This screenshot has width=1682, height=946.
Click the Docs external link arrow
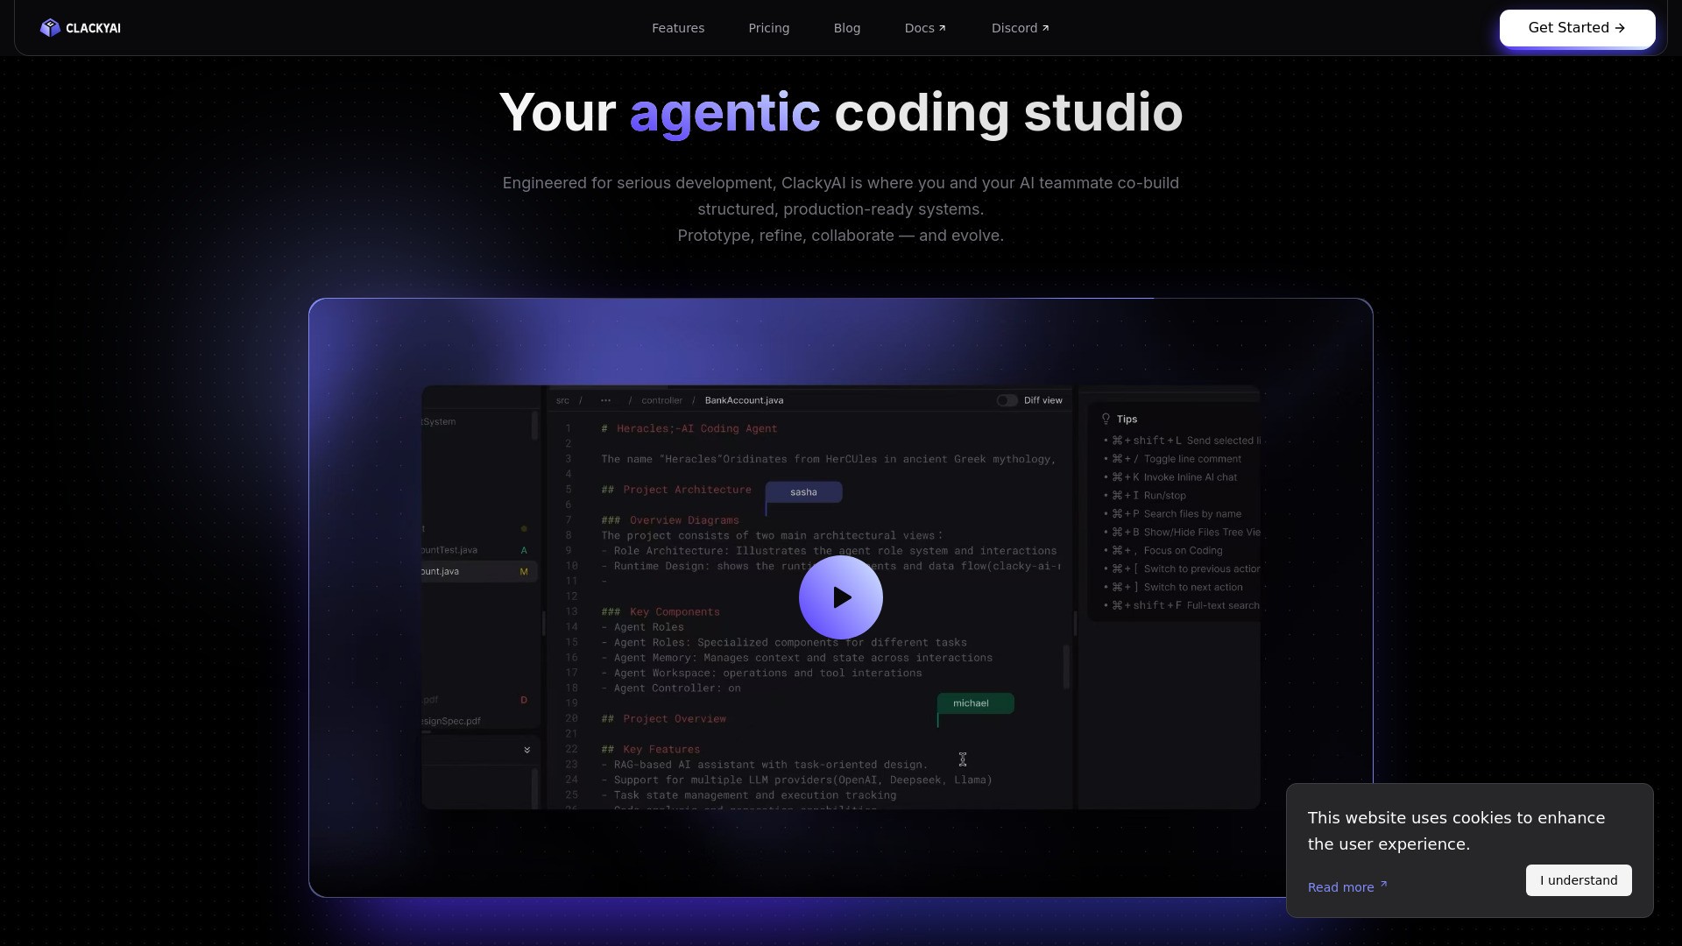[943, 28]
